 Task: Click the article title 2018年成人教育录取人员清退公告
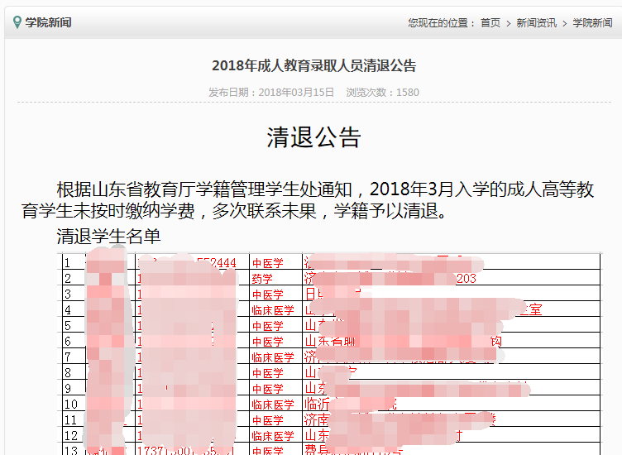(x=313, y=65)
